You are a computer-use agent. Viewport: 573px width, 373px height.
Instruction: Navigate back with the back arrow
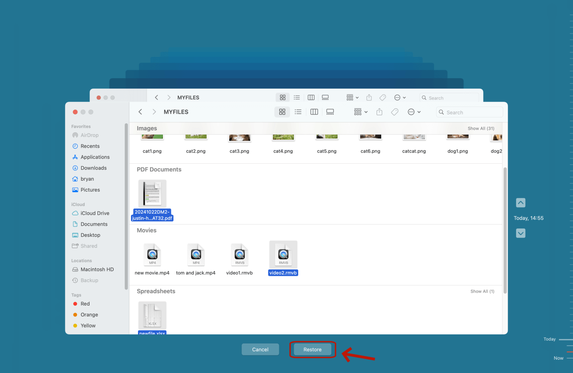[x=140, y=112]
